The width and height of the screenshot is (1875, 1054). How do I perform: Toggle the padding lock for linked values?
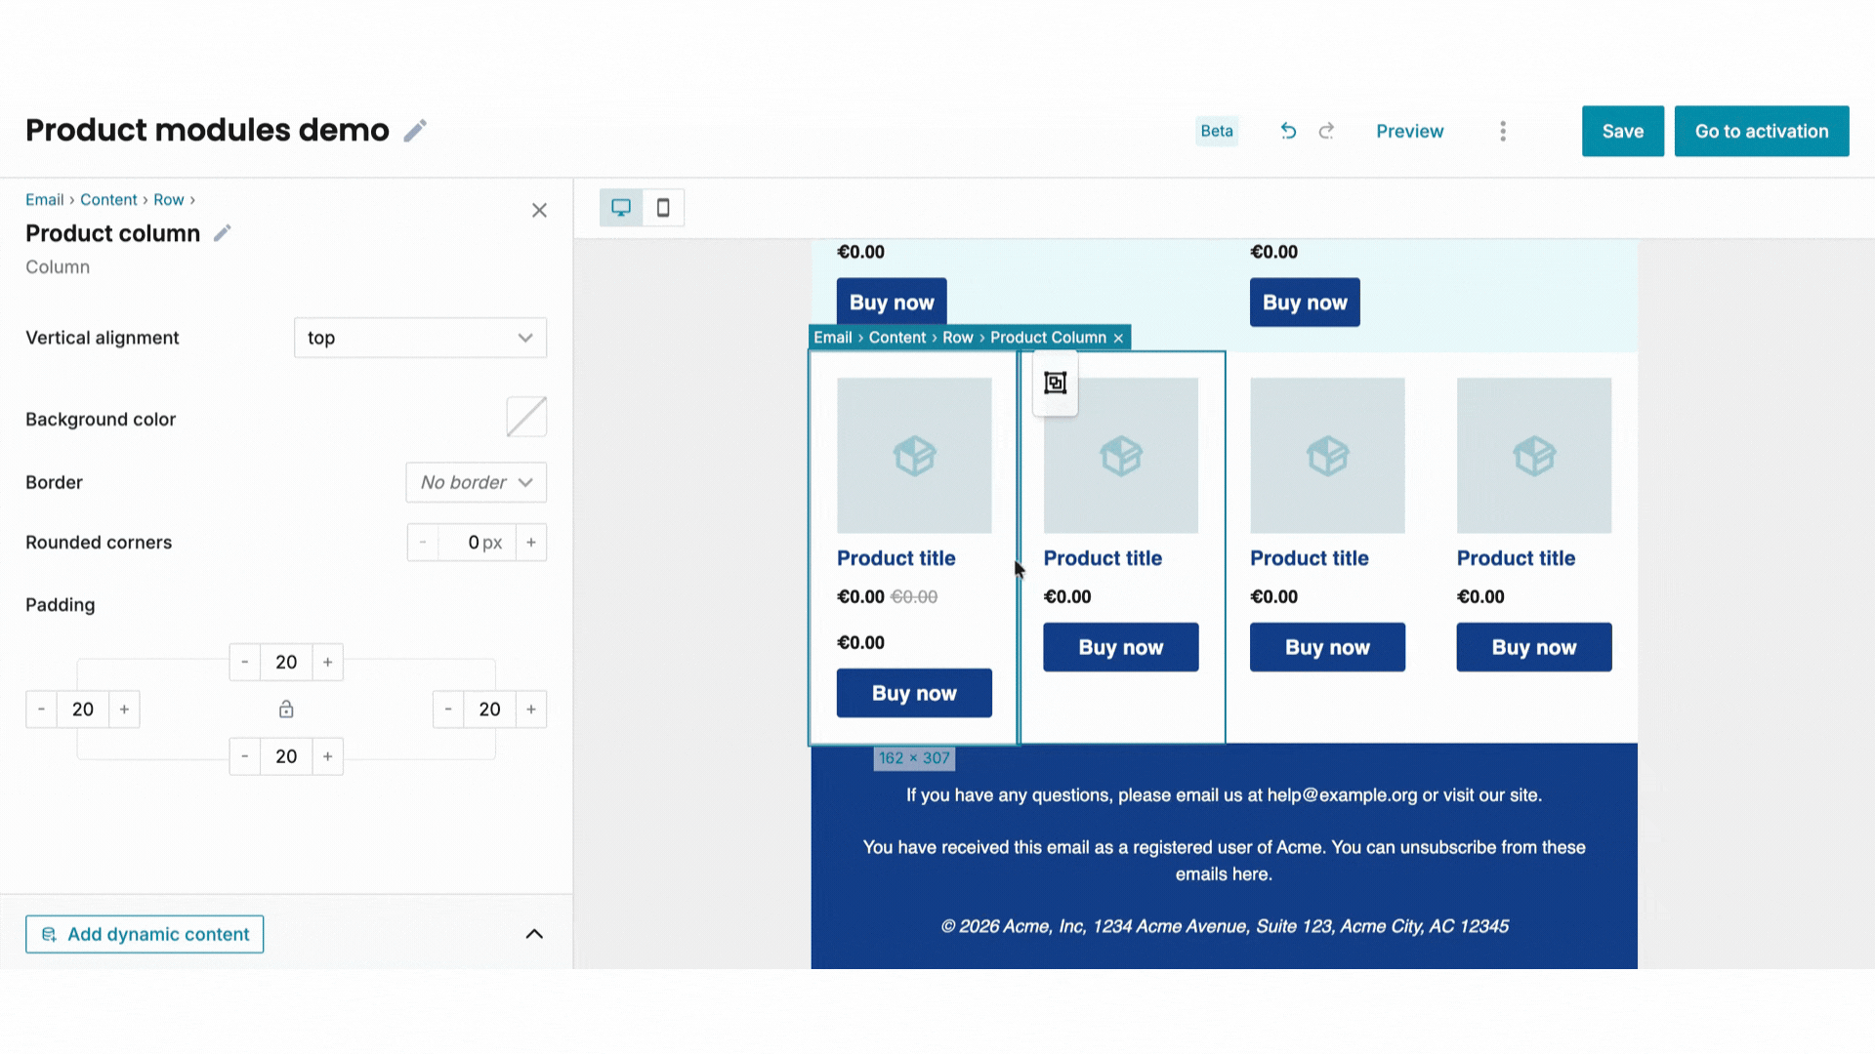point(286,709)
